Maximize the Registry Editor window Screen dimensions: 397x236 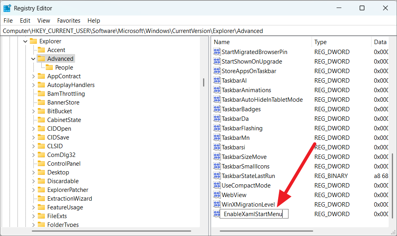click(362, 8)
